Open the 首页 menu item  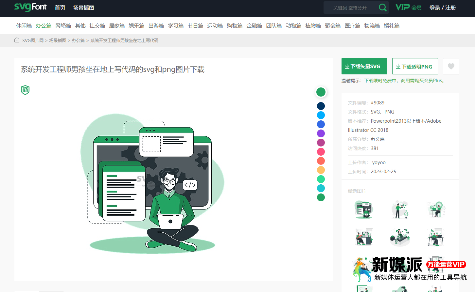pyautogui.click(x=60, y=7)
